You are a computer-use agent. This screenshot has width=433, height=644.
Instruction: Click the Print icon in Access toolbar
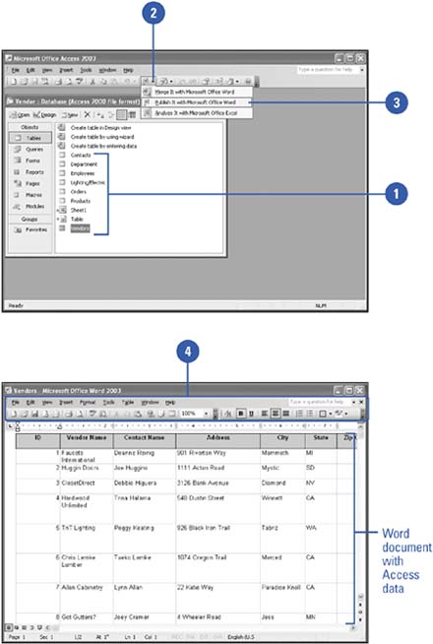[58, 82]
